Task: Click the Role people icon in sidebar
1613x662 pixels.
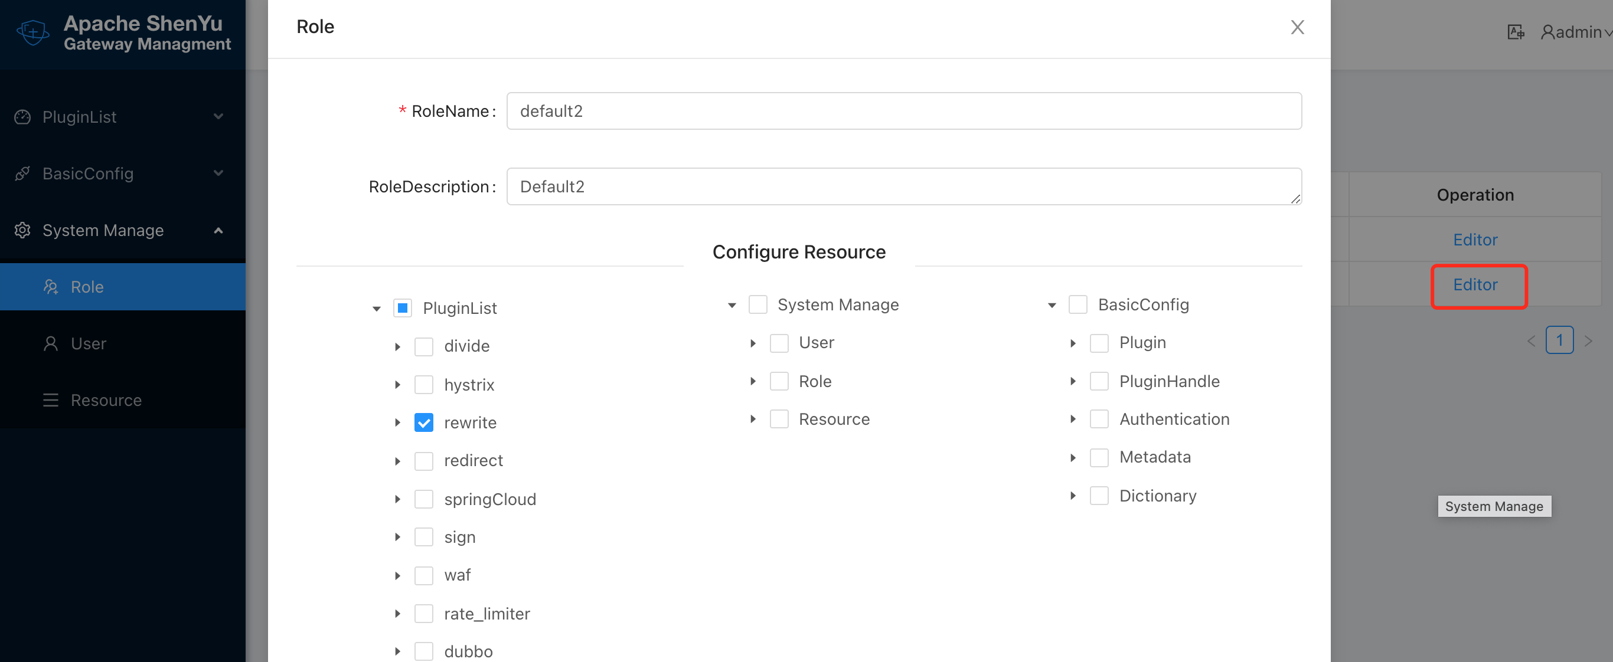Action: coord(51,287)
